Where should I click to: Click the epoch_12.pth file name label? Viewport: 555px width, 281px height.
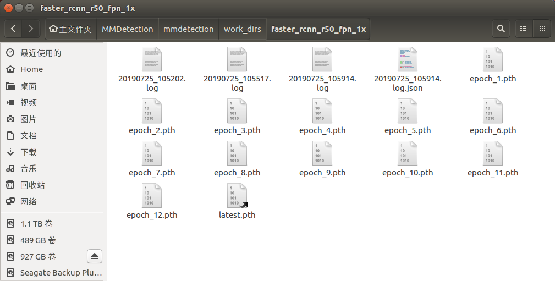point(152,215)
